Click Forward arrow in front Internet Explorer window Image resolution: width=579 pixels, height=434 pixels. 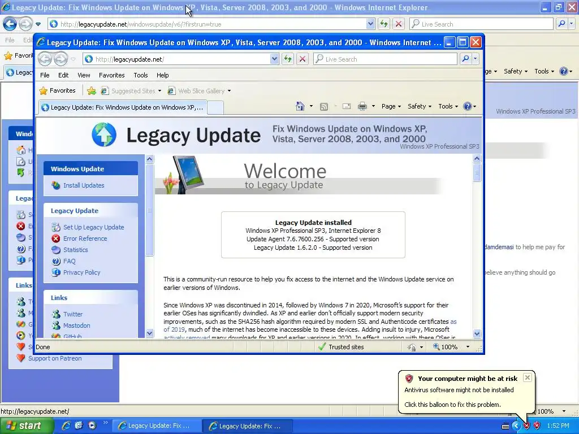(61, 59)
